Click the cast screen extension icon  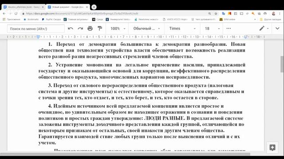(241, 14)
